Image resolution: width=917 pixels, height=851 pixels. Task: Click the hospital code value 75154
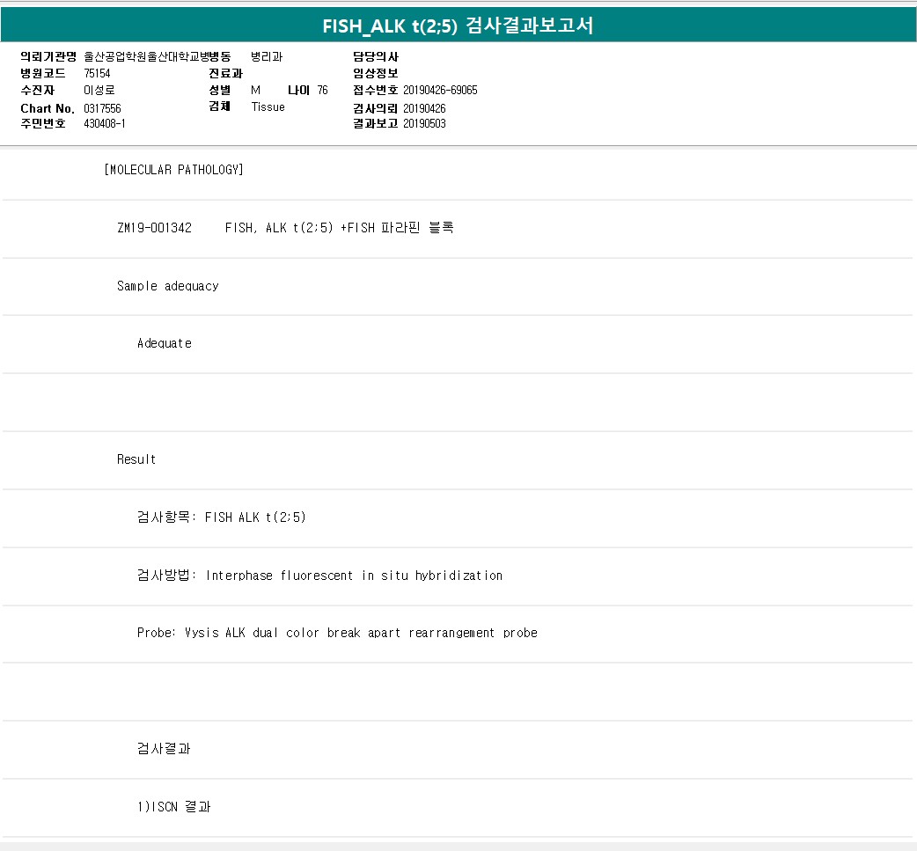point(97,73)
